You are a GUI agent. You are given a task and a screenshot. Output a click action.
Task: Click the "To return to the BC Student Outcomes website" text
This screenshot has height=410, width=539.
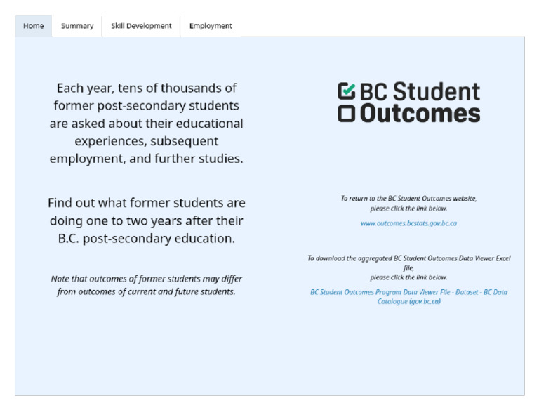408,199
